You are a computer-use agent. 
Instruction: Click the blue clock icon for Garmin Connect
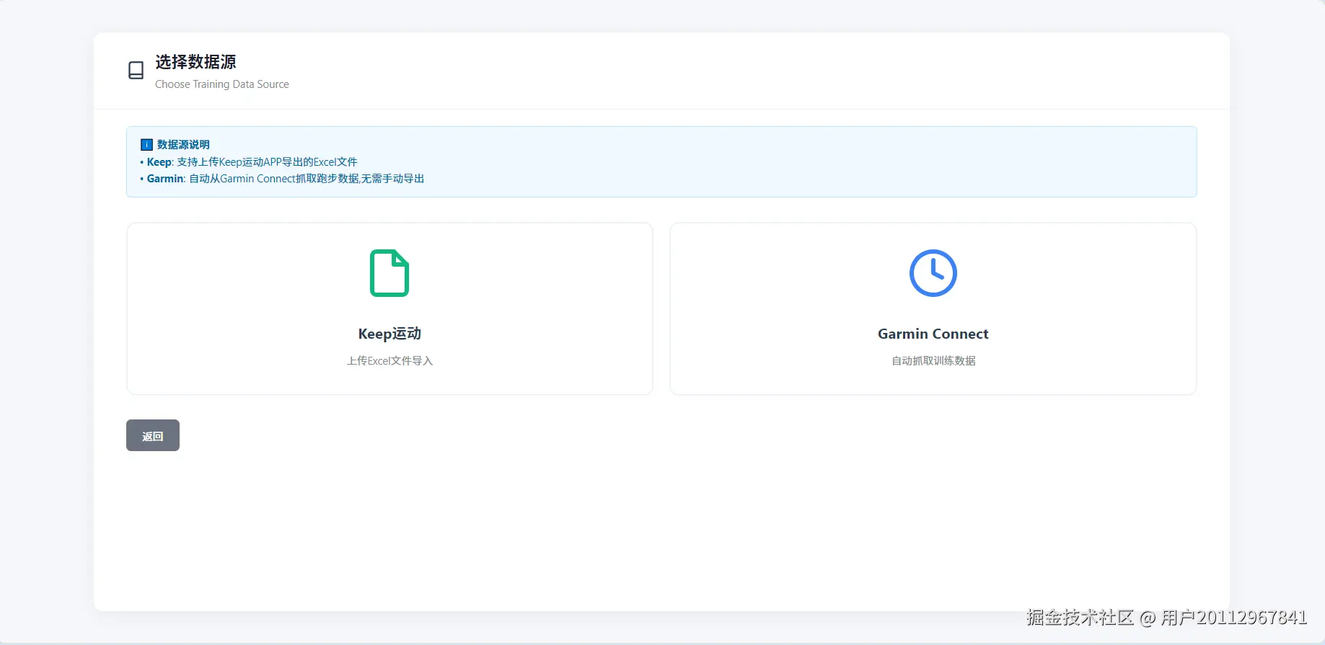click(x=933, y=273)
